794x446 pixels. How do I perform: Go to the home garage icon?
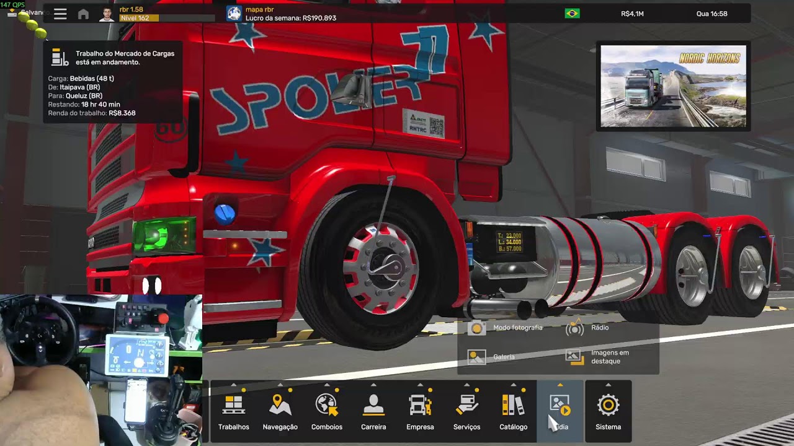pyautogui.click(x=83, y=14)
